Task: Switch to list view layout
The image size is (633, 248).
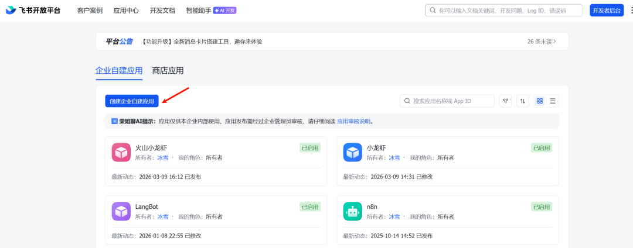Action: coord(553,101)
